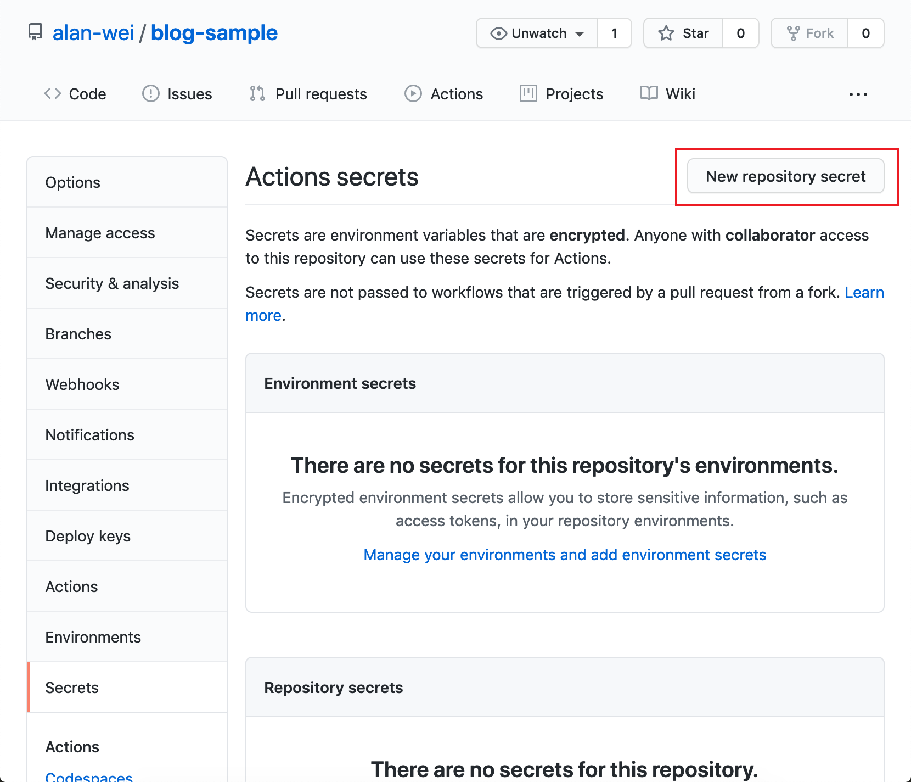Open the Actions tab in top navigation
The height and width of the screenshot is (782, 911).
click(x=444, y=94)
